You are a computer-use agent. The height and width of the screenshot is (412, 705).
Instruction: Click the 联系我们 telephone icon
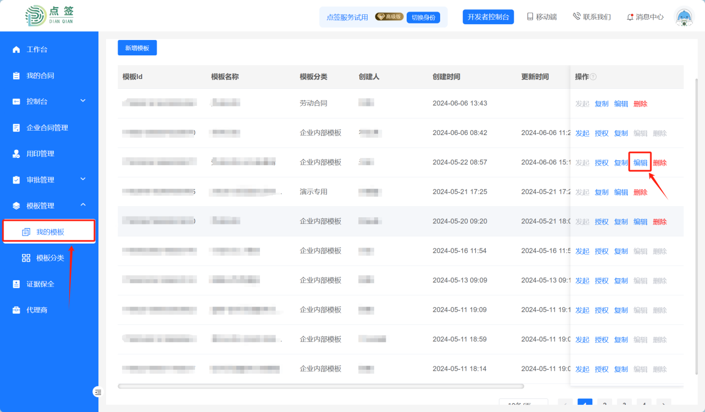click(x=576, y=16)
